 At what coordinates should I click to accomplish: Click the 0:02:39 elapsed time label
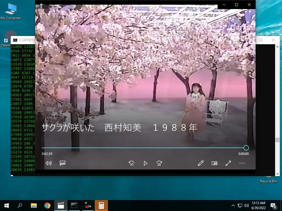coord(47,154)
